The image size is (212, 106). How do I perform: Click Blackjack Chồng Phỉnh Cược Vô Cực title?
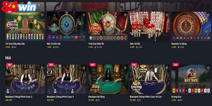coord(146,97)
